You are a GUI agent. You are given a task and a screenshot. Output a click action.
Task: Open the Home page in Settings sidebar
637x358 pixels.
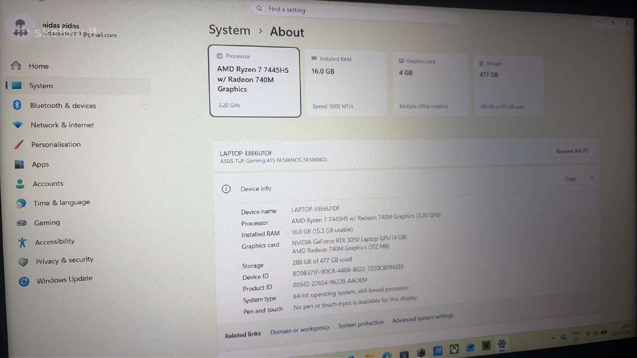[38, 66]
